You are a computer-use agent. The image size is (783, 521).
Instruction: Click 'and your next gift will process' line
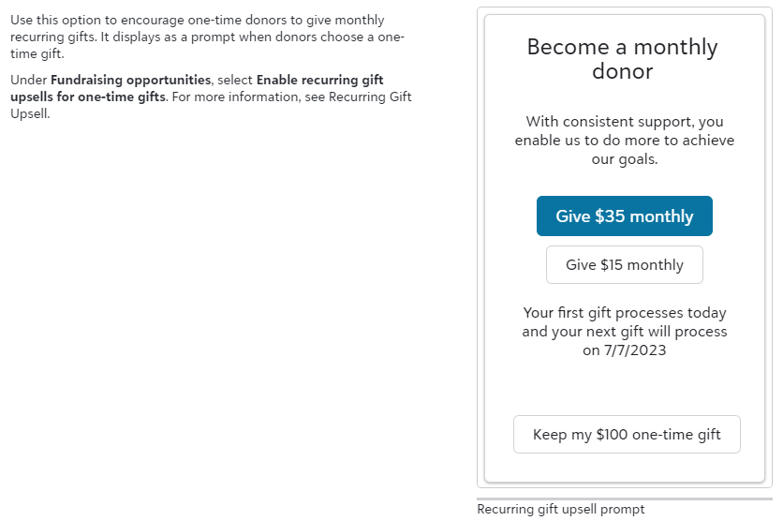[x=624, y=332]
